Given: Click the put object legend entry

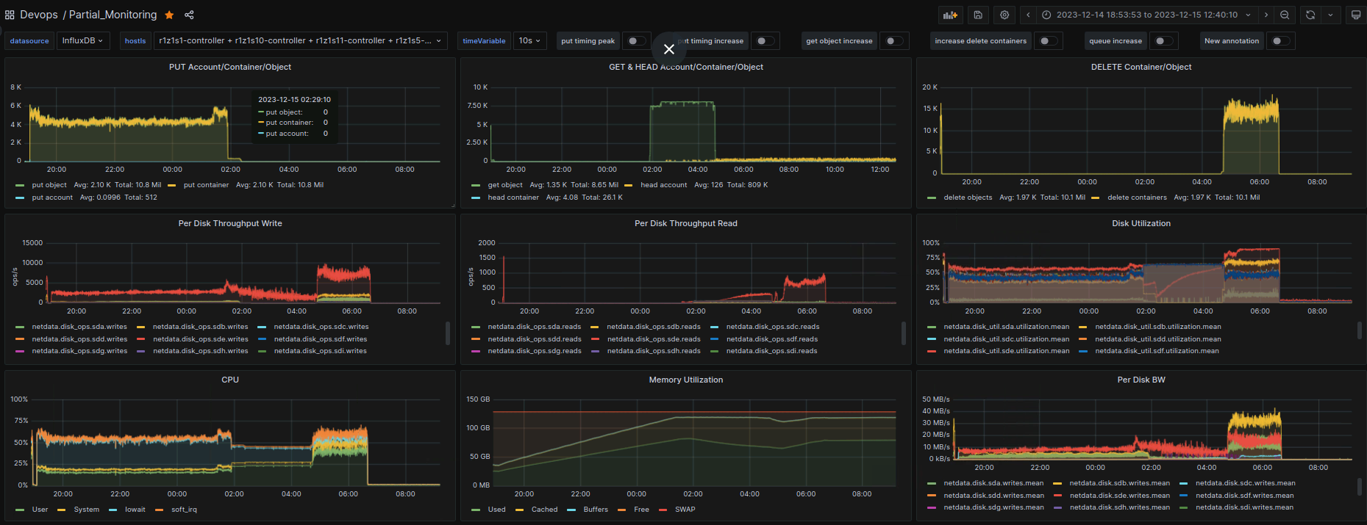Looking at the screenshot, I should click(49, 185).
